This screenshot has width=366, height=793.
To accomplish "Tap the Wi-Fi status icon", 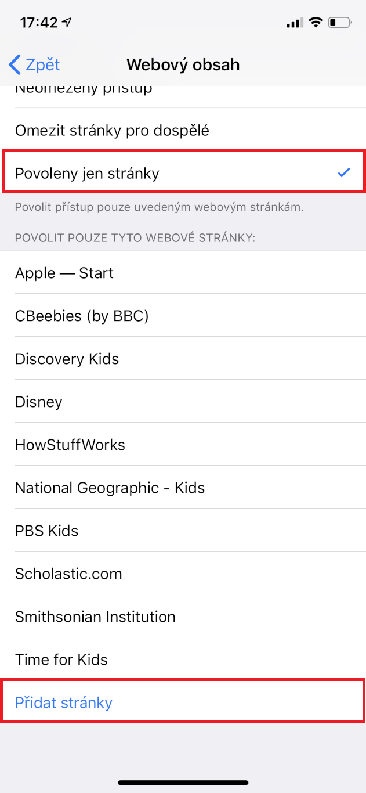I will tap(316, 23).
